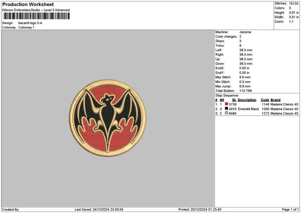The width and height of the screenshot is (301, 213).
Task: Click the Trims value 9
Action: tap(240, 46)
